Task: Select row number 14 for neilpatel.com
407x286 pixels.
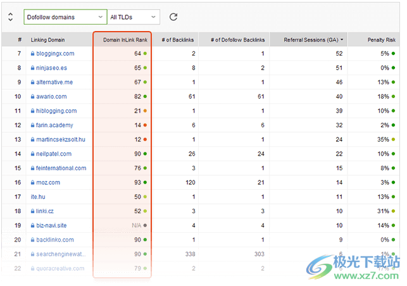Action: click(x=18, y=154)
